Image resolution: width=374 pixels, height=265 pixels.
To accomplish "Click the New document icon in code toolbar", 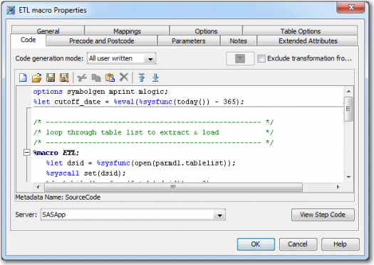I will pos(23,77).
